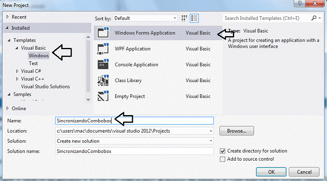The image size is (327, 181).
Task: Collapse the Installed section
Action: 7,28
